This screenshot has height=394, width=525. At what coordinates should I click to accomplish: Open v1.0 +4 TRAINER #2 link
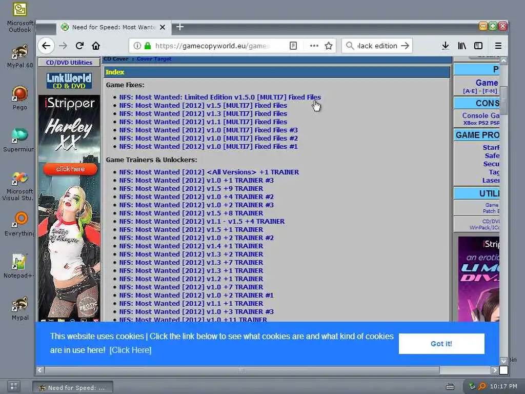tap(196, 196)
